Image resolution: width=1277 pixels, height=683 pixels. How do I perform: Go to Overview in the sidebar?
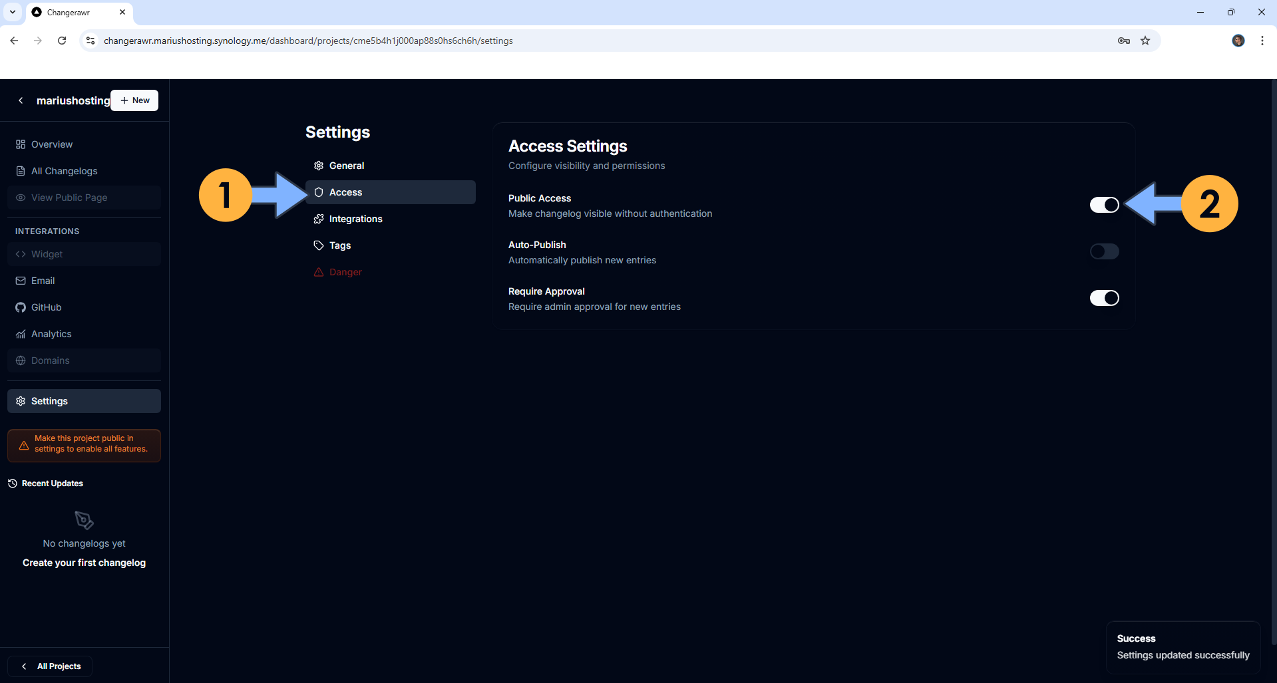click(84, 144)
